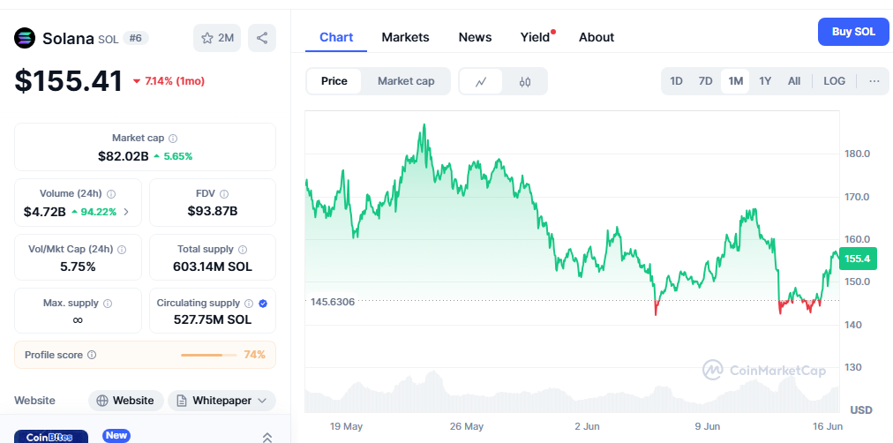893x443 pixels.
Task: Click the FDV info icon
Action: pyautogui.click(x=224, y=193)
